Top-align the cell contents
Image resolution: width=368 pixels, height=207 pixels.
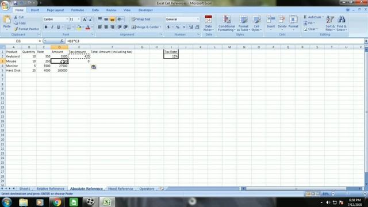99,19
